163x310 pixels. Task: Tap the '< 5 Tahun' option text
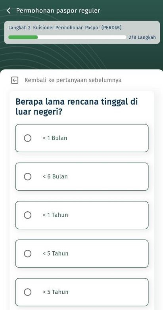tap(56, 253)
